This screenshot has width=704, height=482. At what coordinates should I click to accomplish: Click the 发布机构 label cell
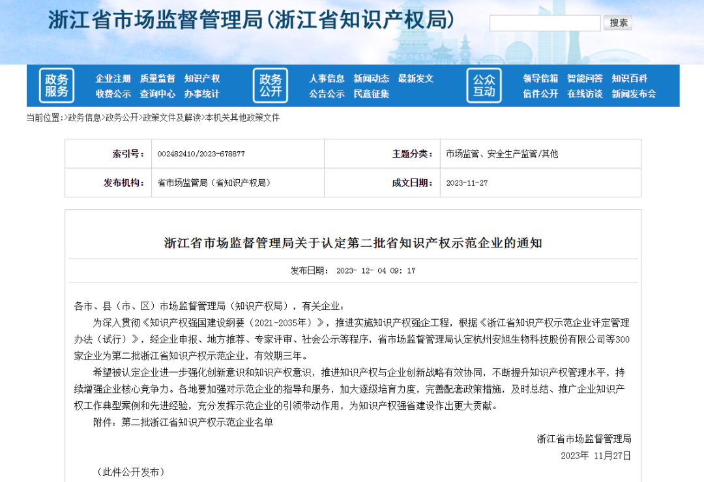pos(108,182)
